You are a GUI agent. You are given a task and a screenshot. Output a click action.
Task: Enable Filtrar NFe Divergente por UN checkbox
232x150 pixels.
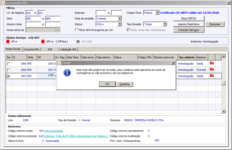point(77,30)
